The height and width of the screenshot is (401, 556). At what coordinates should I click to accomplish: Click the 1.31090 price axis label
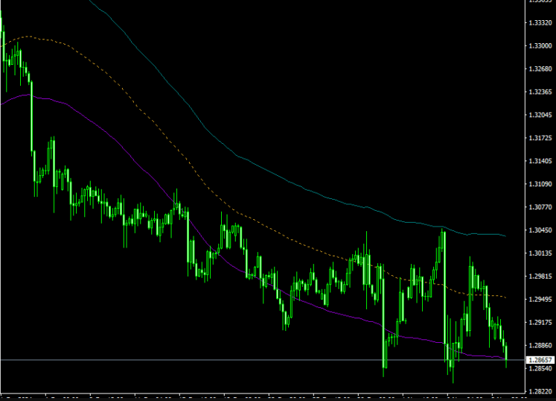[x=540, y=184]
